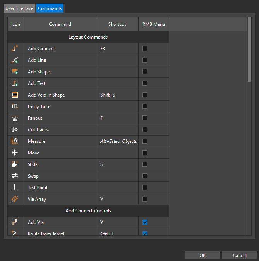Click the Icon column header
Screen dimensions: 259x261
tap(15, 24)
